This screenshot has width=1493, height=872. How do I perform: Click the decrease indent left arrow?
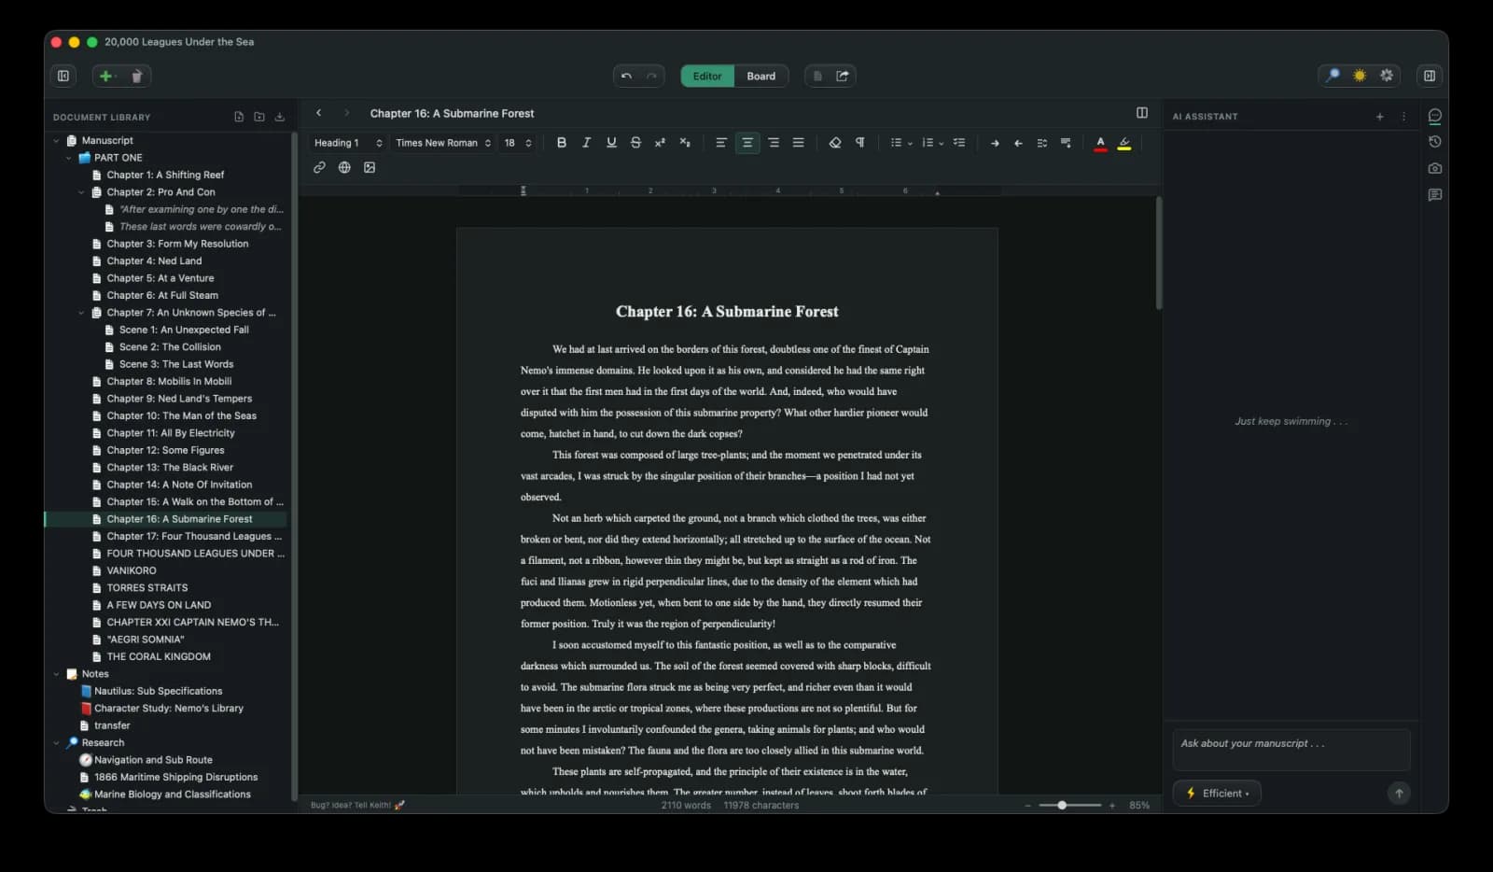coord(1018,143)
